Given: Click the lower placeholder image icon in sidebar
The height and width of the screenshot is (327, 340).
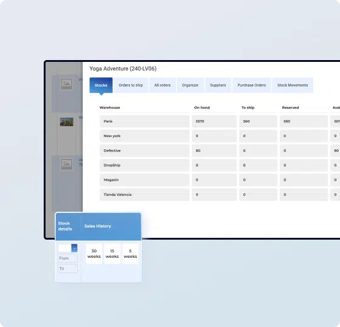Looking at the screenshot, I should coord(67,164).
